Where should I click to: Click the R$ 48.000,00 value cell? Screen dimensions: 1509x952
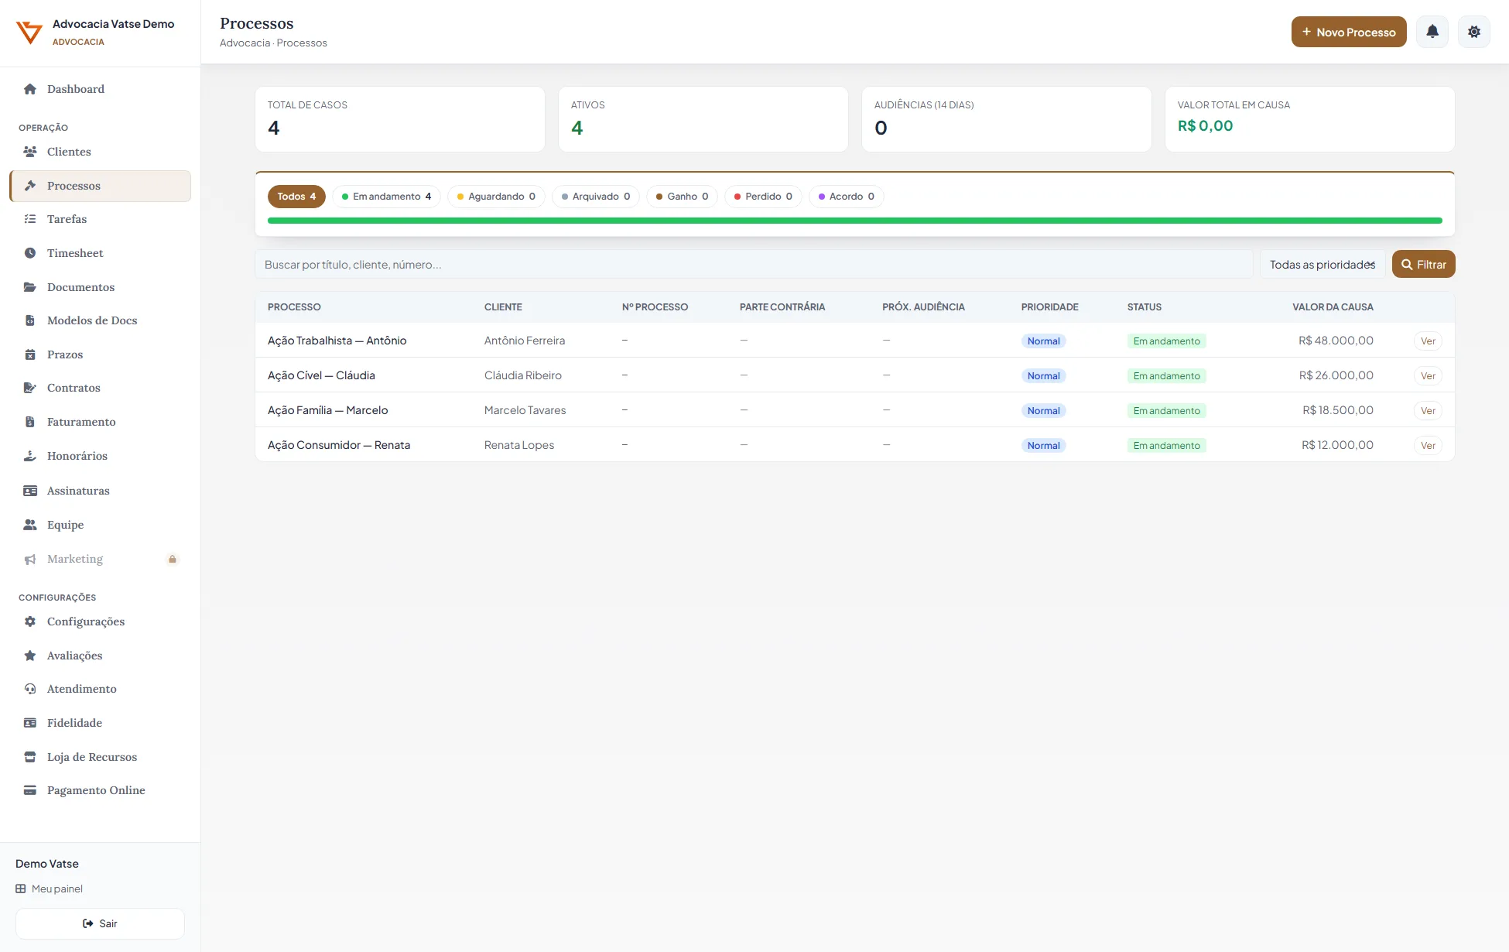point(1336,341)
